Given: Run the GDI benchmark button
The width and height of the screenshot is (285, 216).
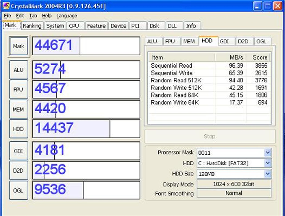Looking at the screenshot, I should tap(19, 151).
